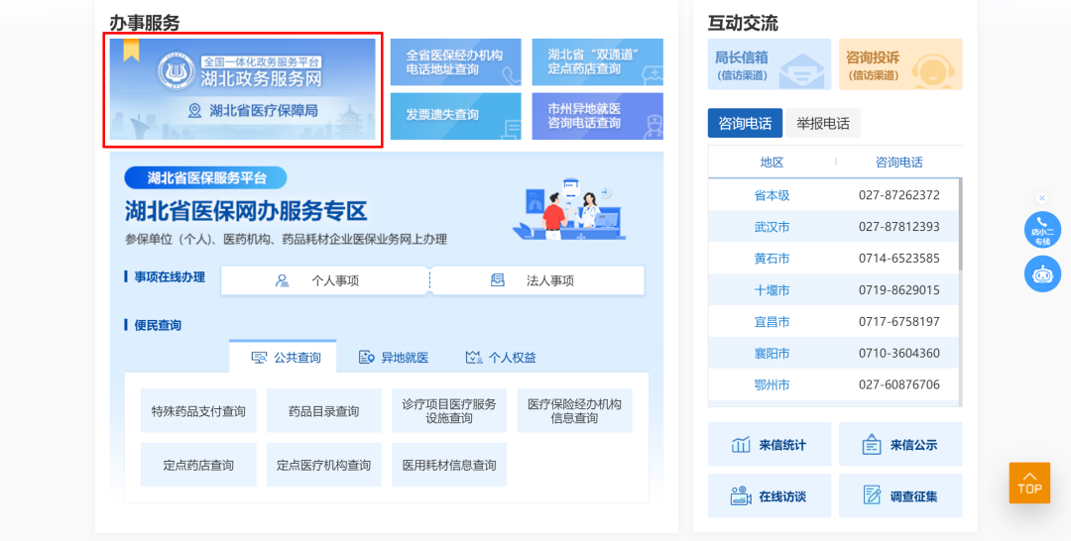The width and height of the screenshot is (1071, 541).
Task: Click the 异地就医 location icon
Action: (x=367, y=358)
